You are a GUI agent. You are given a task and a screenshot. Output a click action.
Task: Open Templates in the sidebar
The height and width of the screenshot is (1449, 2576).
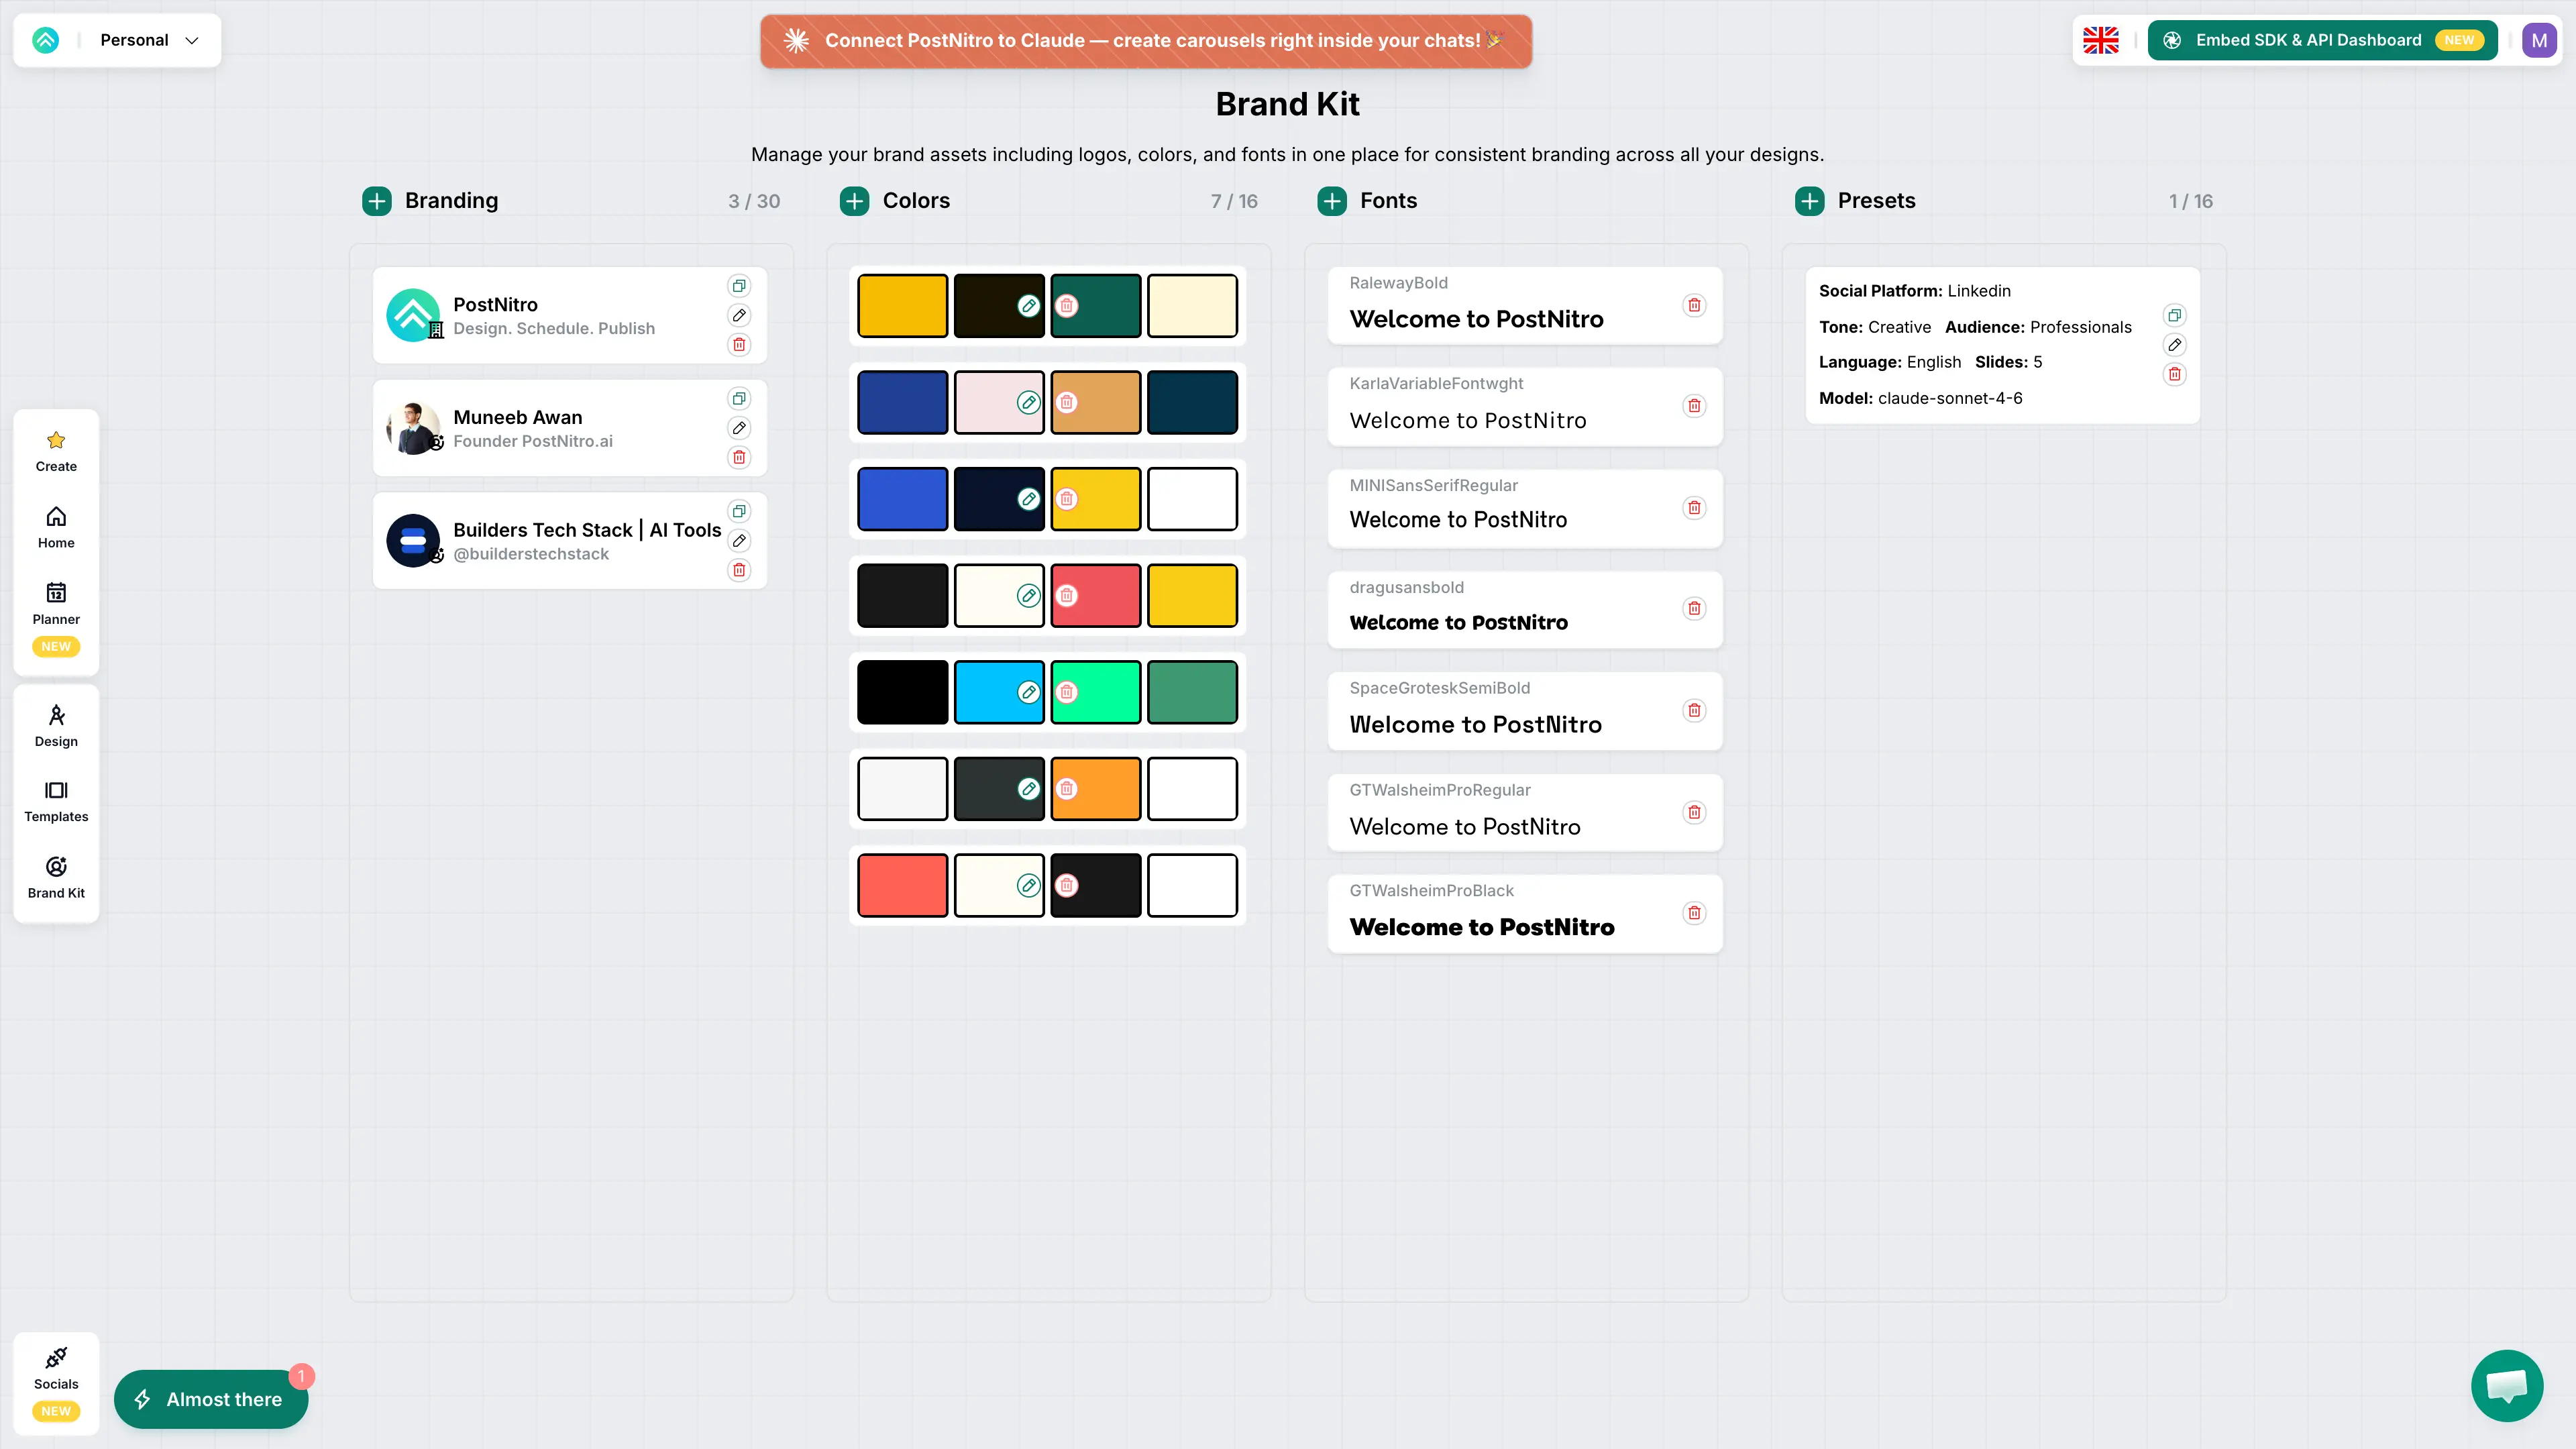click(x=56, y=802)
